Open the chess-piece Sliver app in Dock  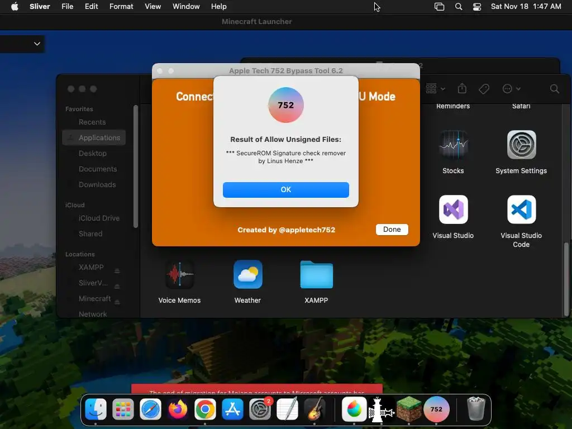pyautogui.click(x=381, y=409)
